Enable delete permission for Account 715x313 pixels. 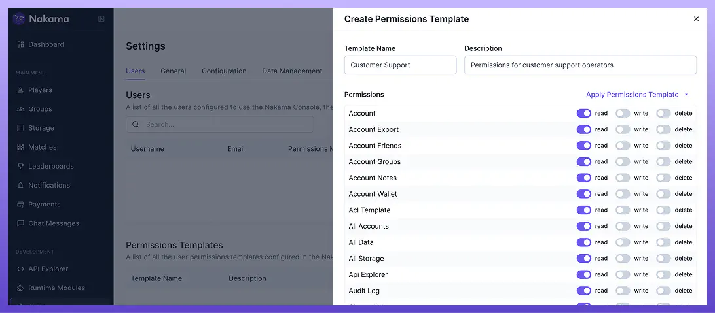[x=663, y=113]
